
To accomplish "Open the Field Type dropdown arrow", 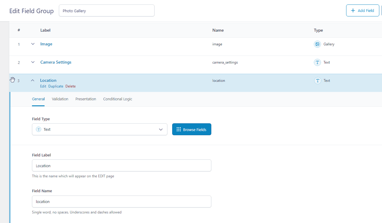I will click(x=161, y=130).
